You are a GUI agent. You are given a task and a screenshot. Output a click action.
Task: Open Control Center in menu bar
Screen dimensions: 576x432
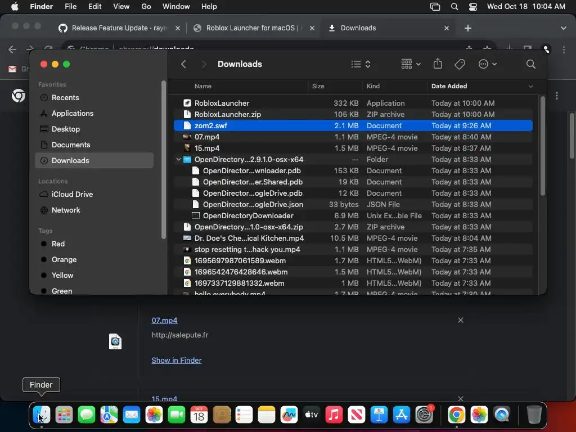[x=472, y=7]
